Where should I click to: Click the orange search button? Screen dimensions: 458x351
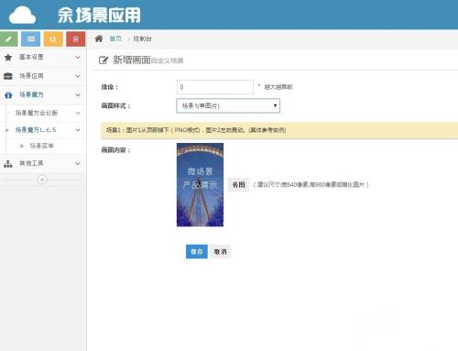[x=53, y=38]
